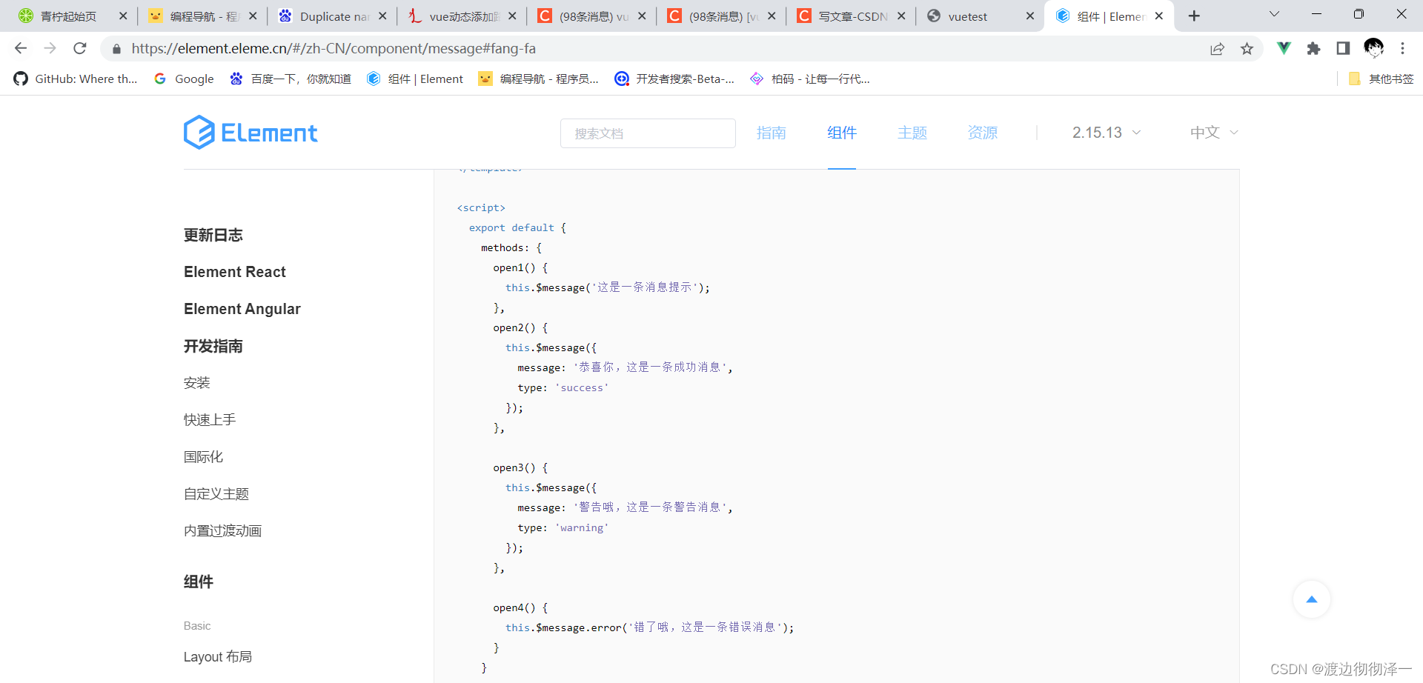The height and width of the screenshot is (683, 1423).
Task: Open the GitHub bookmark on bookmarks bar
Action: [x=74, y=79]
